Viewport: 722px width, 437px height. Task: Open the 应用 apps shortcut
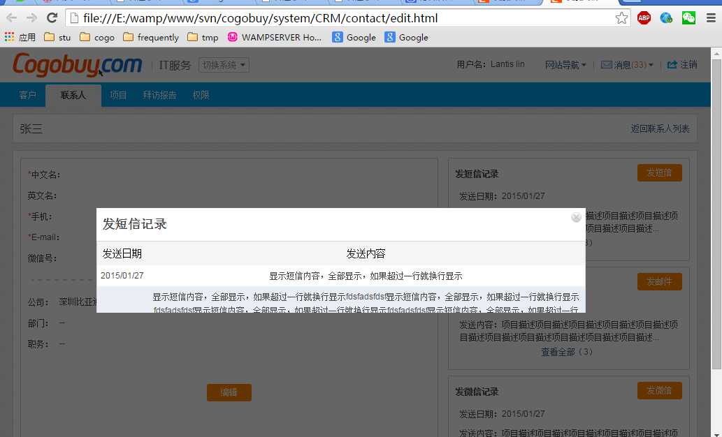pos(20,37)
